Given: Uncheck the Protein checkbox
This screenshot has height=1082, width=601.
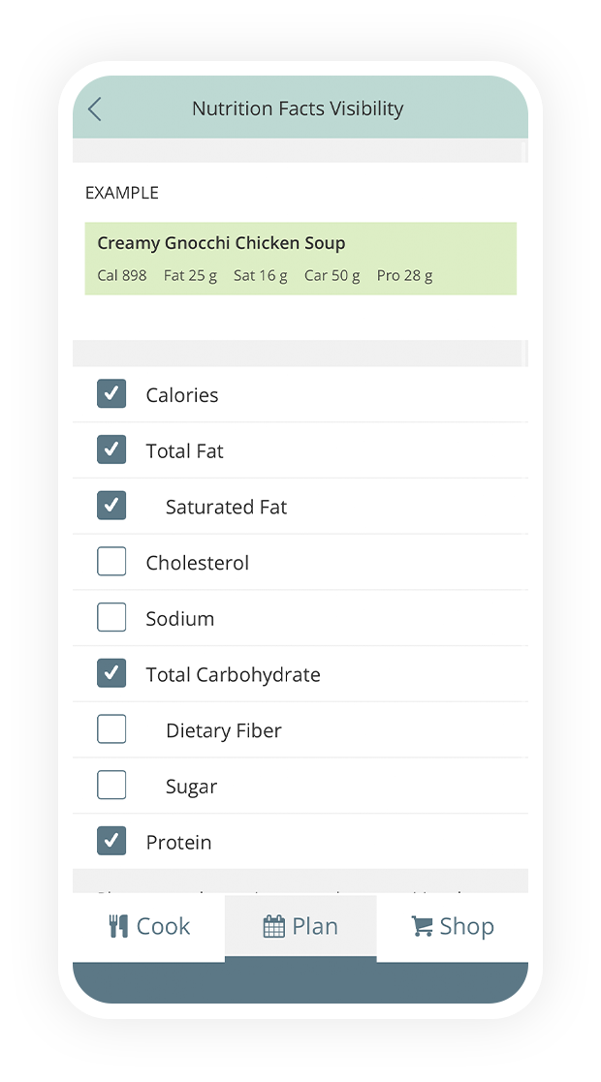Looking at the screenshot, I should click(111, 841).
